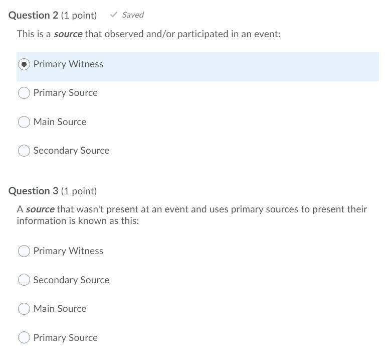The height and width of the screenshot is (354, 391).
Task: Click the Question 2 heading
Action: click(33, 15)
